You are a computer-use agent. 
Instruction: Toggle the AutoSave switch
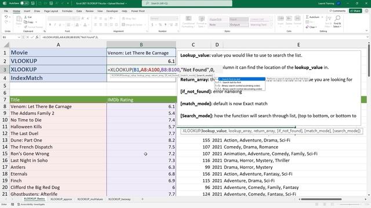click(x=24, y=3)
